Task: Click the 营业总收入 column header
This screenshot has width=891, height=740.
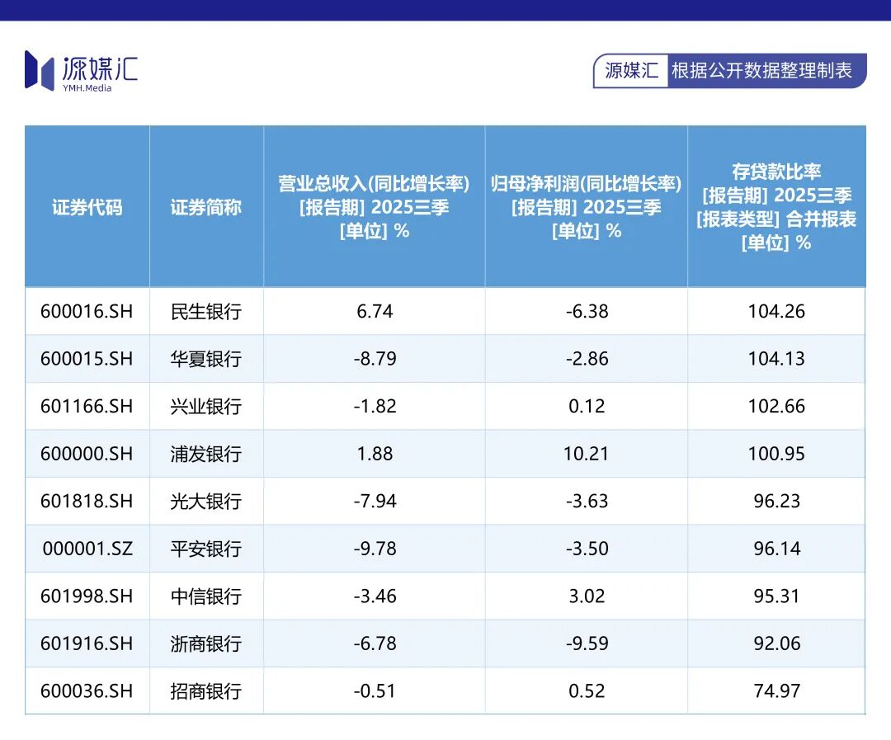Action: [374, 206]
